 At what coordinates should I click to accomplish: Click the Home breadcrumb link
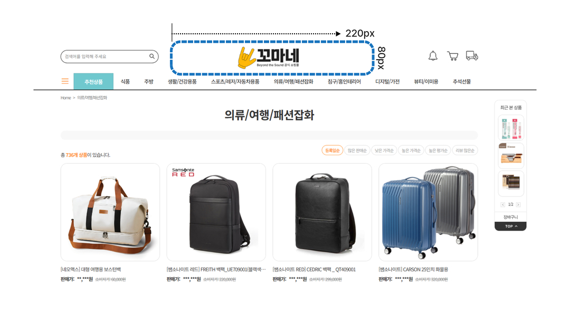(x=66, y=98)
